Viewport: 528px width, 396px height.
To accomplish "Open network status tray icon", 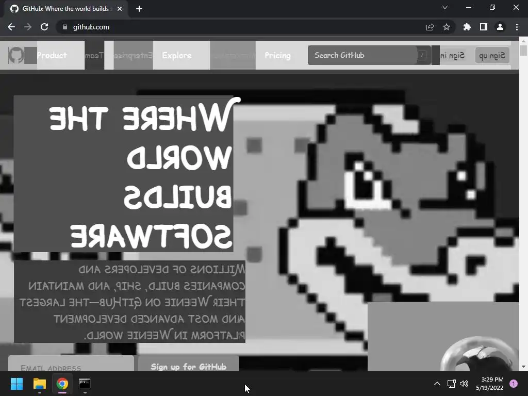I will pyautogui.click(x=452, y=384).
